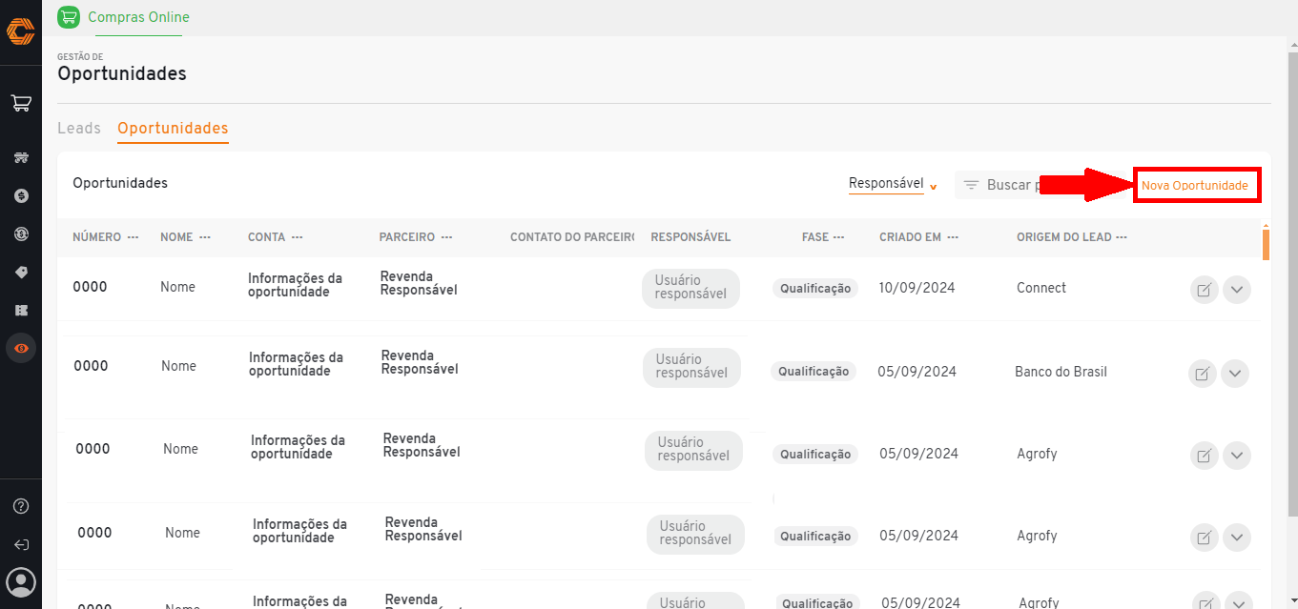This screenshot has width=1298, height=609.
Task: Open ORIGEM DO LEAD column options dots
Action: [1121, 237]
